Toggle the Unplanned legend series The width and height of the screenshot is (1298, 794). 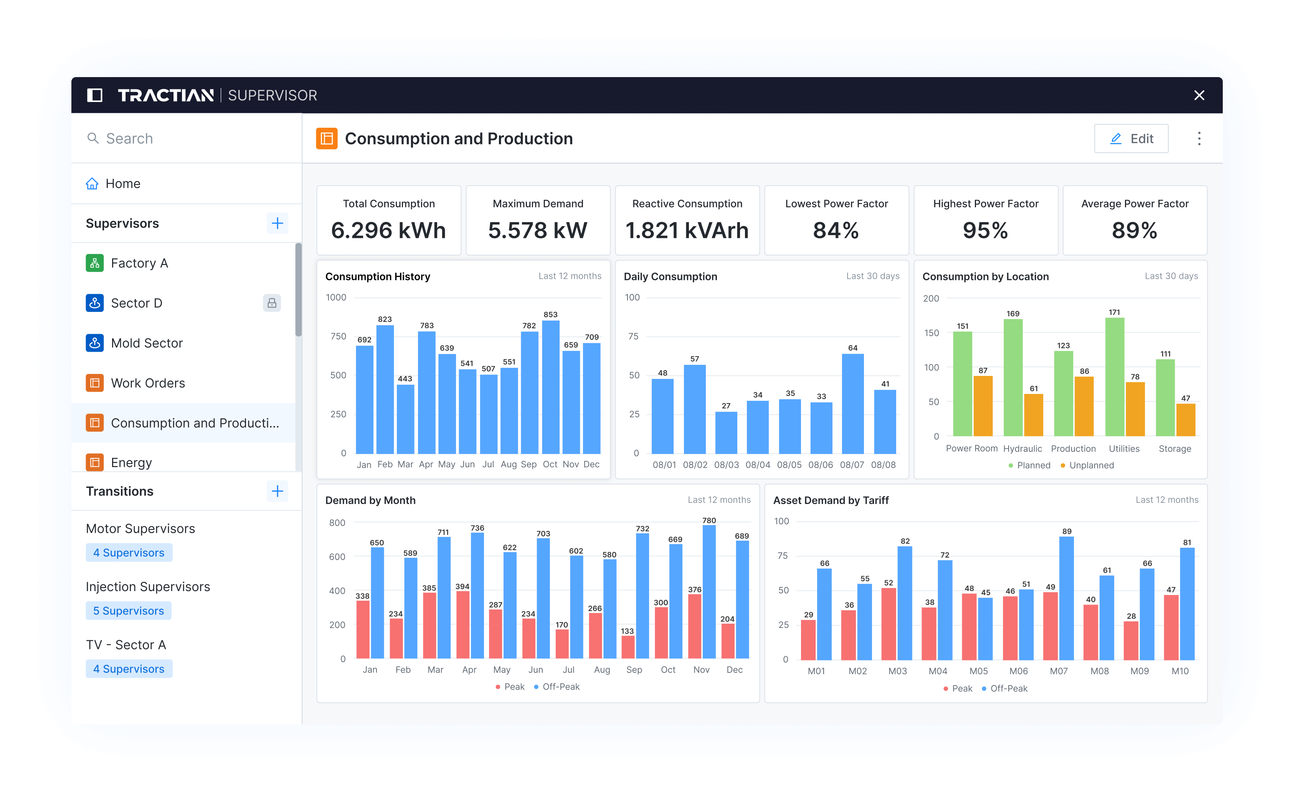coord(1087,465)
